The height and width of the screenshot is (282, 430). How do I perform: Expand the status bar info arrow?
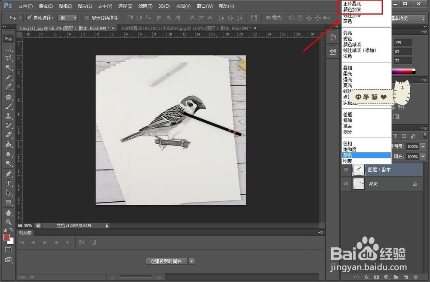107,226
